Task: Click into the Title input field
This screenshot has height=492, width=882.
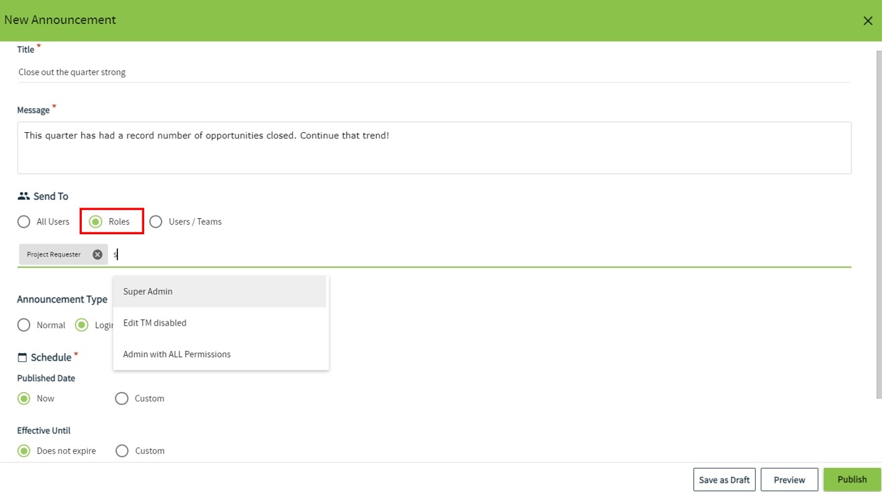Action: coord(433,72)
